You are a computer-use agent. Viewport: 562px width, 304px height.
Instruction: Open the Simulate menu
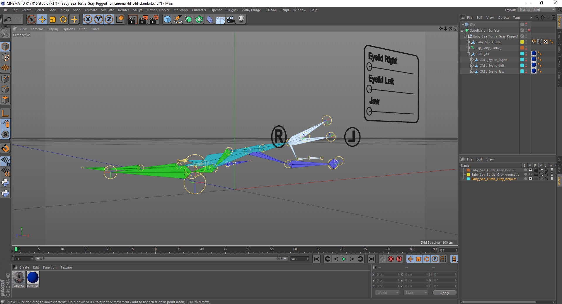click(108, 10)
